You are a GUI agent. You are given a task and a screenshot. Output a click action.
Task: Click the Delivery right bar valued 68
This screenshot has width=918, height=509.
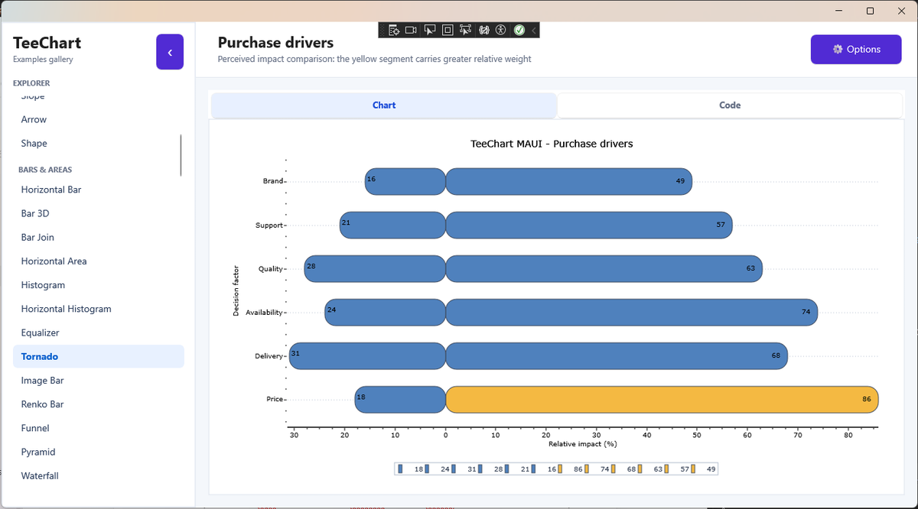[617, 356]
